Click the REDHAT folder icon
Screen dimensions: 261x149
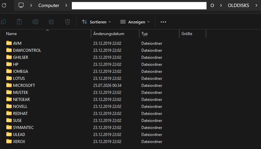(x=9, y=113)
